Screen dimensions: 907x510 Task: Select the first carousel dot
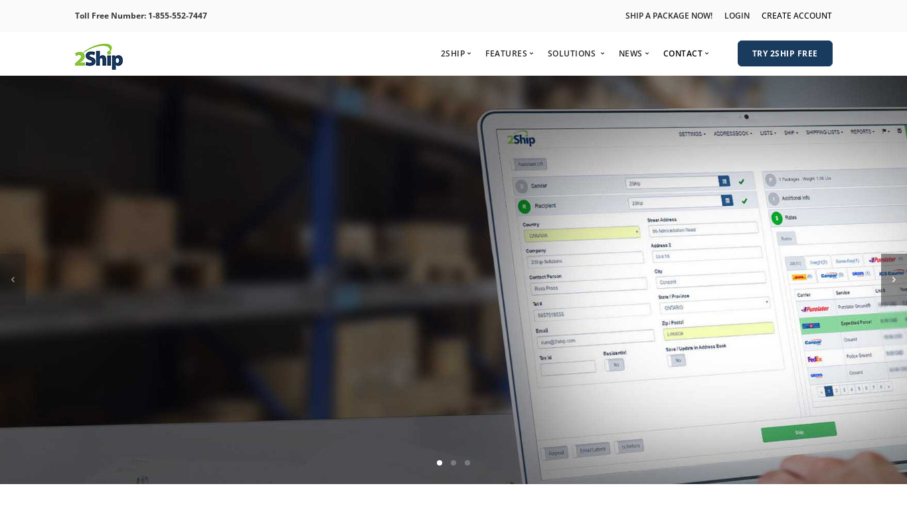pos(440,463)
